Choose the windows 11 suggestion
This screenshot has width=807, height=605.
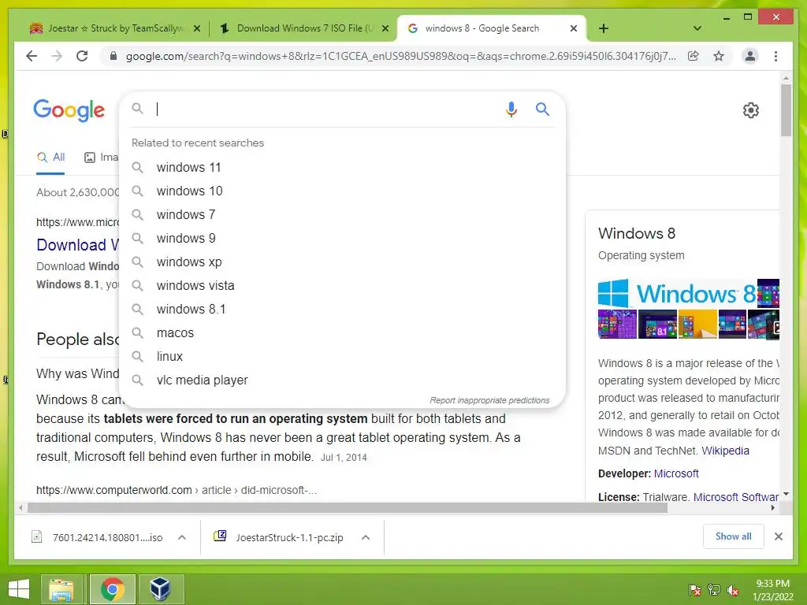pyautogui.click(x=342, y=167)
